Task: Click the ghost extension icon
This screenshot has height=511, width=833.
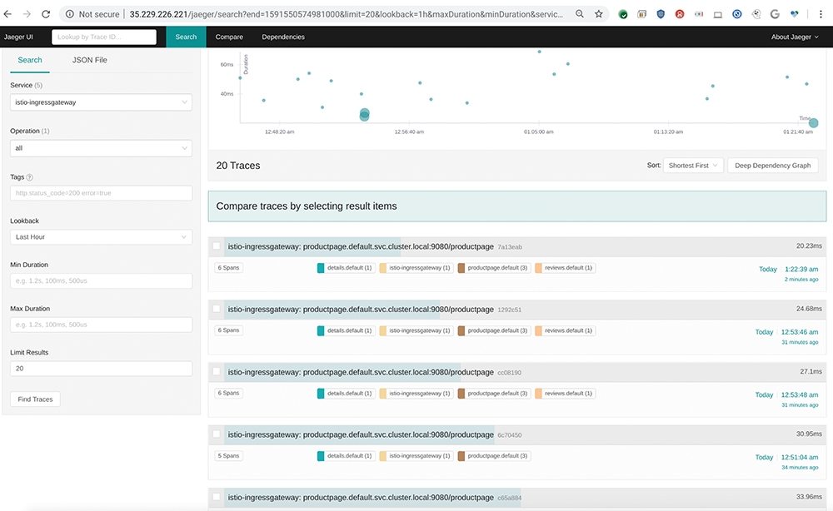Action: [x=756, y=14]
